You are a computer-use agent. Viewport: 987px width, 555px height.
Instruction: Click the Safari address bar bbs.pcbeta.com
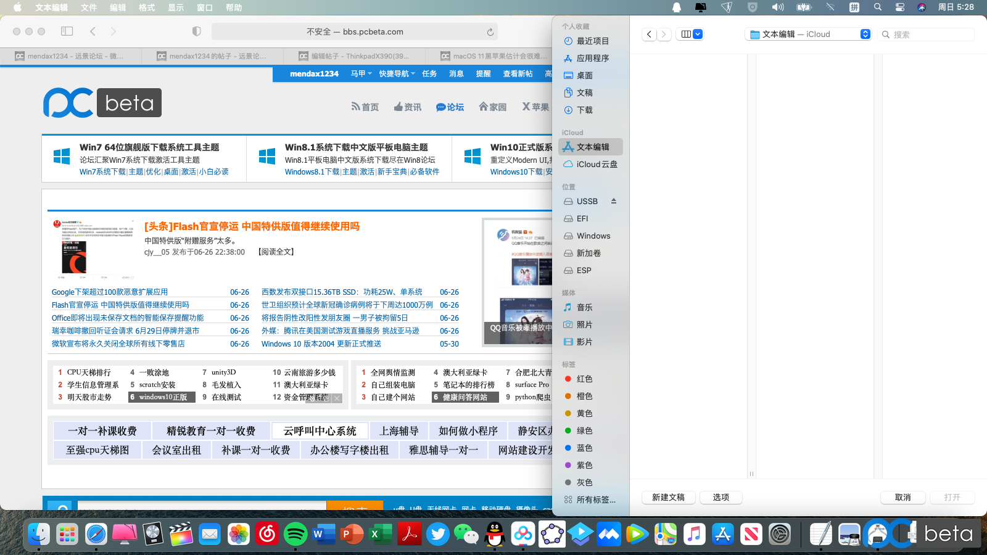(x=355, y=31)
